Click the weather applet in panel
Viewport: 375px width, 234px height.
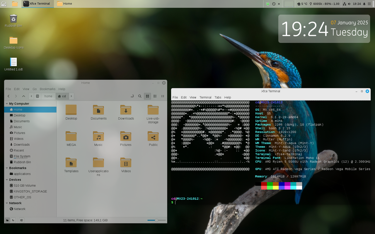pyautogui.click(x=302, y=4)
